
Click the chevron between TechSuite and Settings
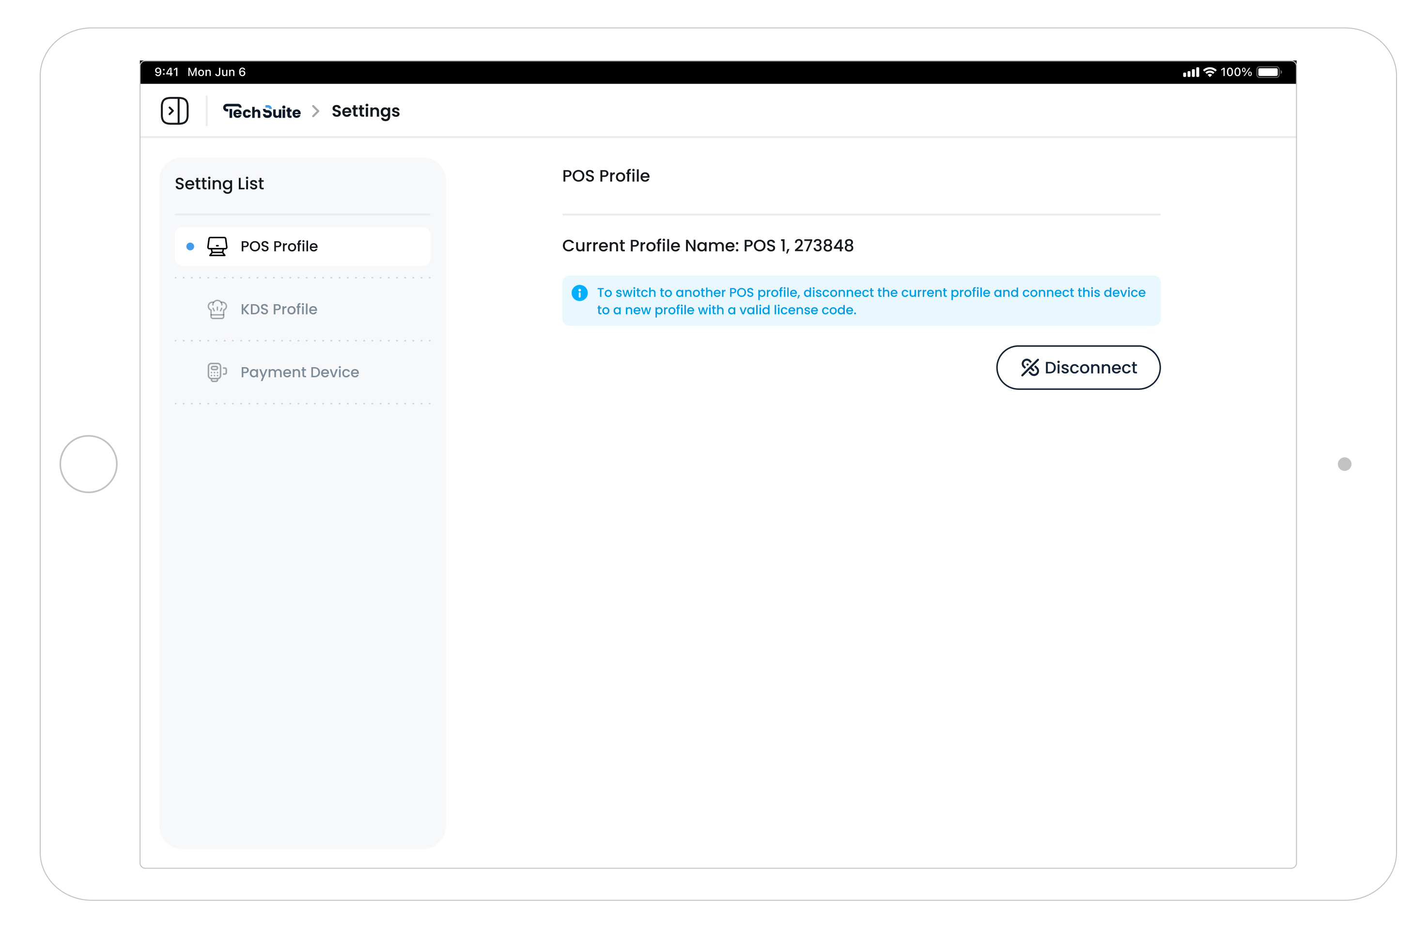(x=314, y=111)
